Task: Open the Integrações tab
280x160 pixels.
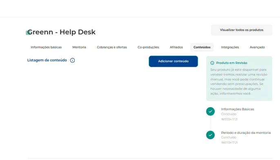Action: (x=230, y=47)
